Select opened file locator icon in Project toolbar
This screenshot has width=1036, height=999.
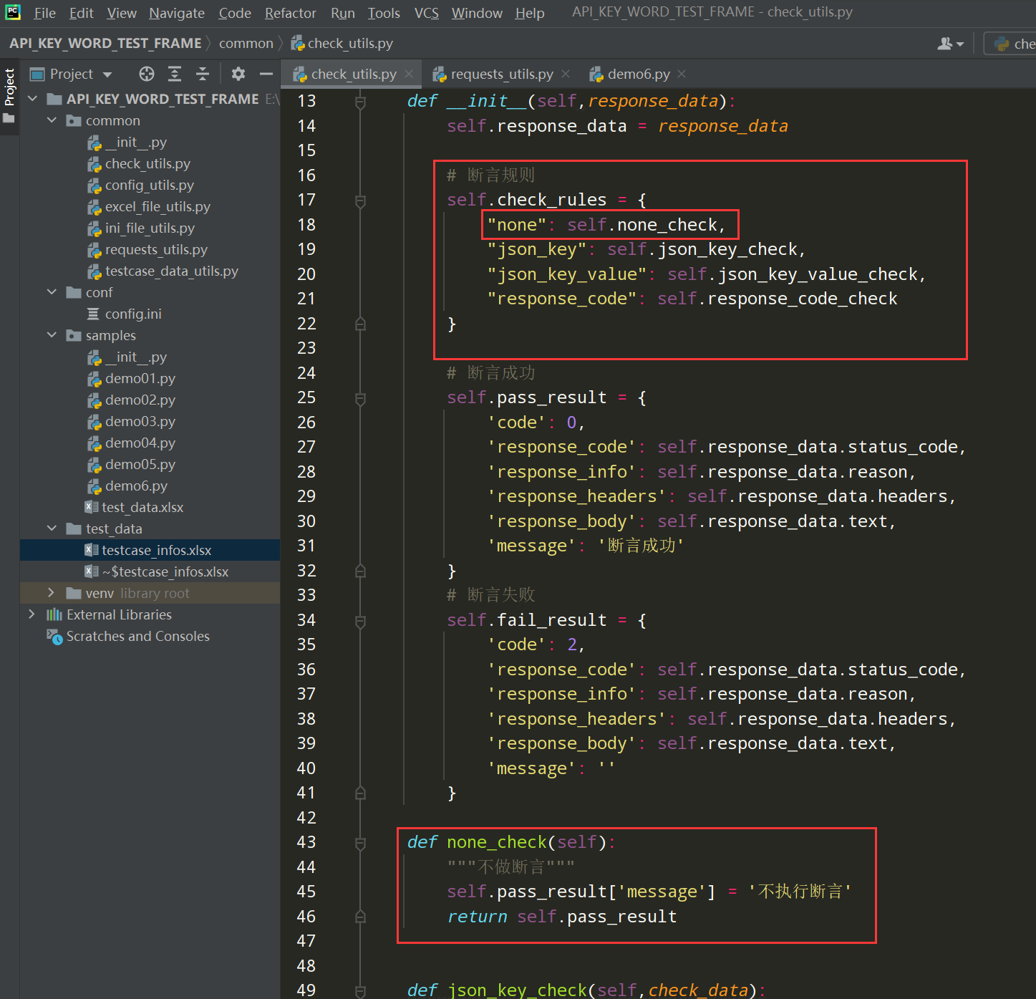coord(147,74)
